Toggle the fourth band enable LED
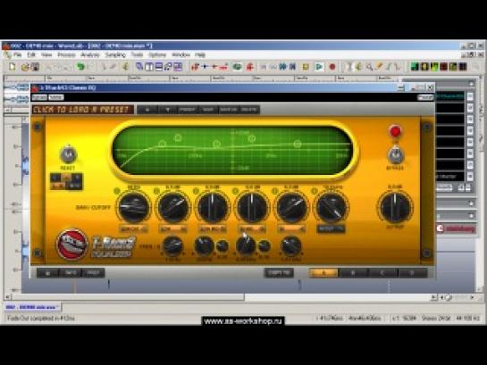Screen dimensions: 487x365 pyautogui.click(x=235, y=191)
